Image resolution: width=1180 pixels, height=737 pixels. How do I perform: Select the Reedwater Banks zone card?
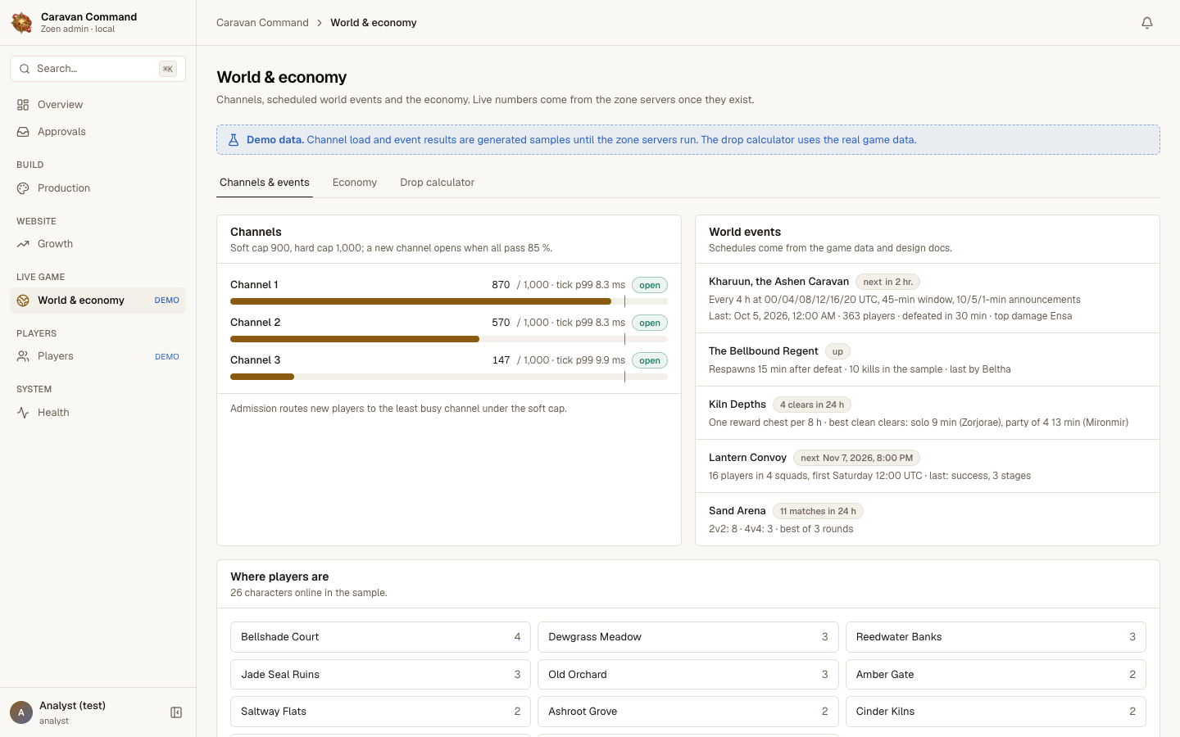[996, 637]
